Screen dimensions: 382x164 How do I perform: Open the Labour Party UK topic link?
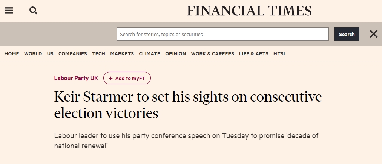pos(76,78)
